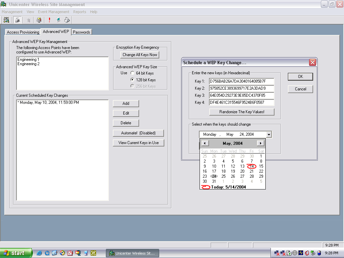This screenshot has height=258, width=344.
Task: Click the red exclamation mark toolbar icon
Action: pos(49,20)
